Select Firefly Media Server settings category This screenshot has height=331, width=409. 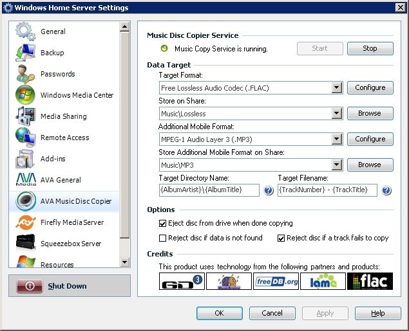click(64, 222)
